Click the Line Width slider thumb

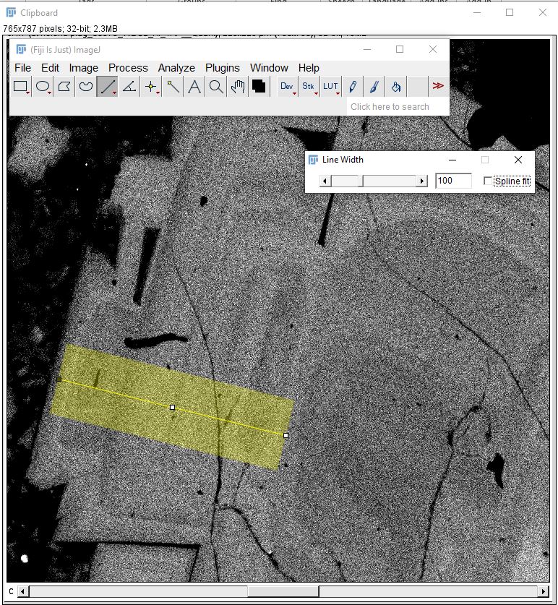tap(361, 181)
